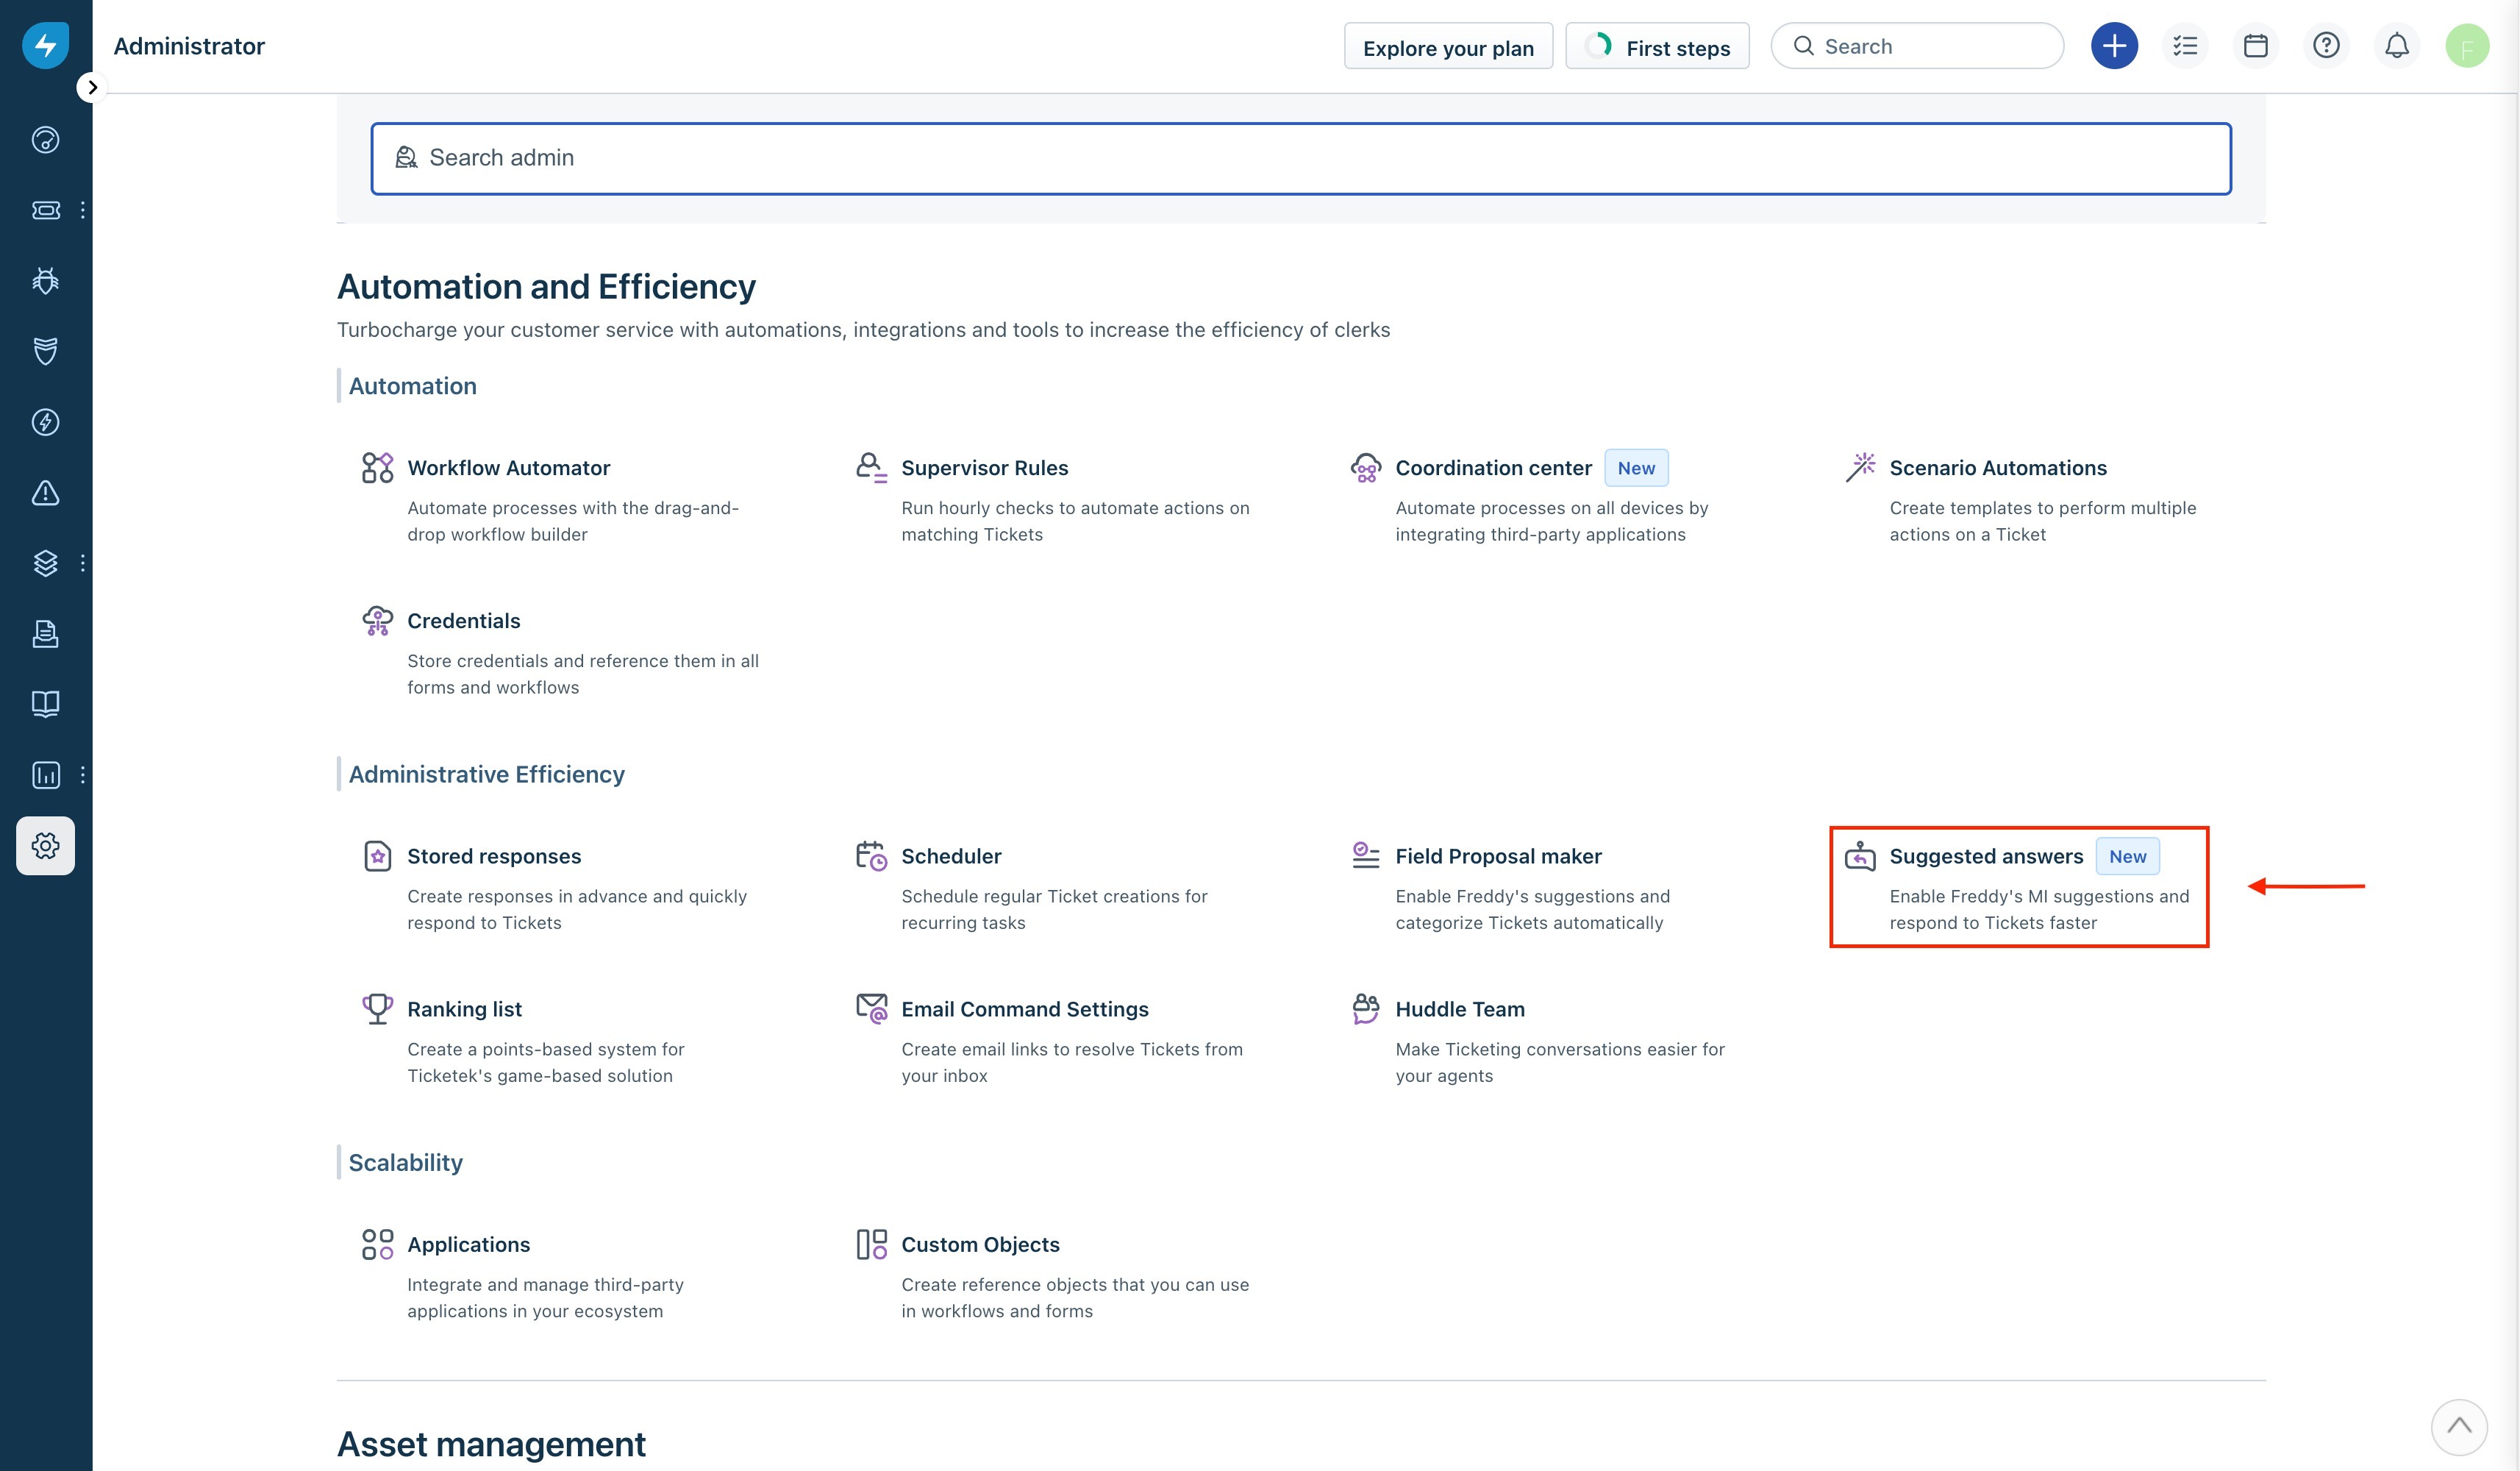Open Field Proposal maker
The width and height of the screenshot is (2520, 1471).
coord(1498,856)
